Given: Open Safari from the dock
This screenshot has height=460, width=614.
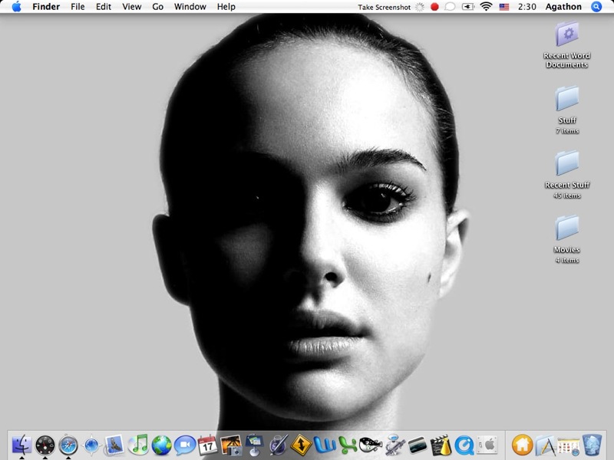Looking at the screenshot, I should pyautogui.click(x=68, y=444).
